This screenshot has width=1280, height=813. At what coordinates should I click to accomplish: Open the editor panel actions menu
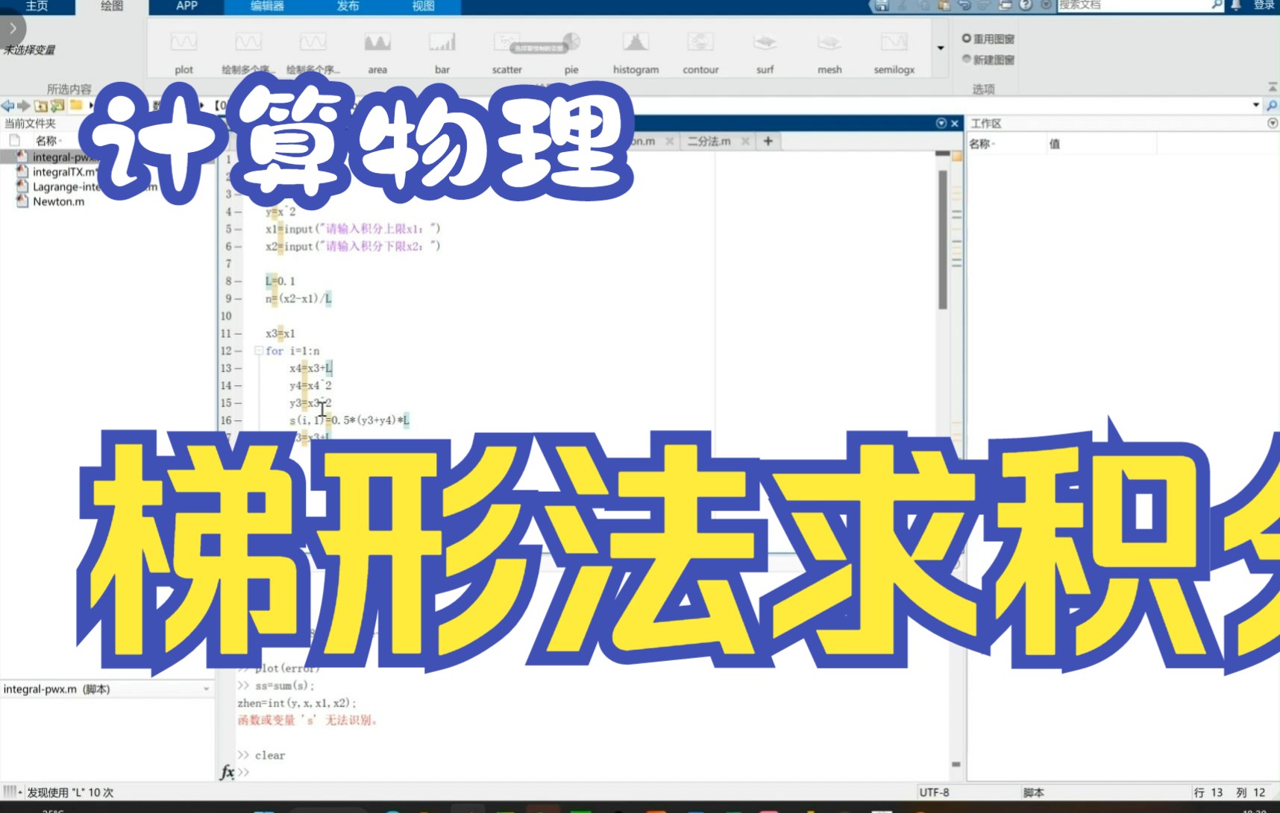941,123
